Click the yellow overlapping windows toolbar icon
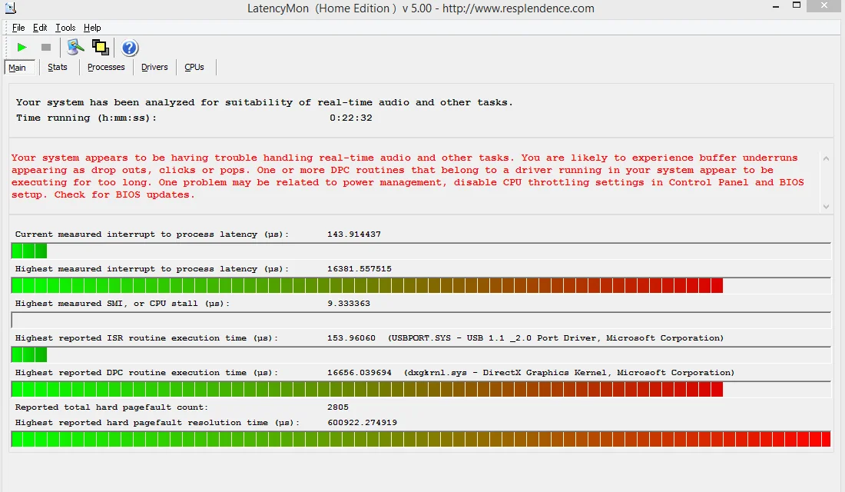845x492 pixels. click(x=100, y=48)
